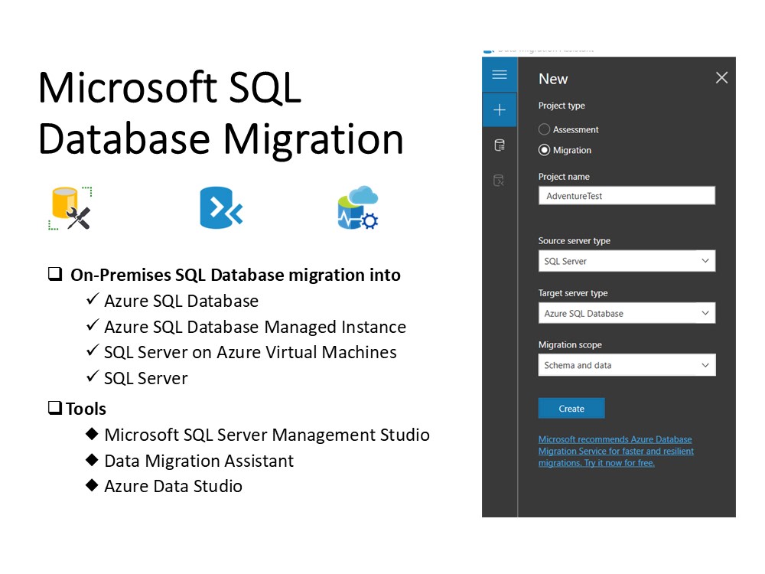
Task: Open the Source server type dropdown
Action: click(627, 261)
